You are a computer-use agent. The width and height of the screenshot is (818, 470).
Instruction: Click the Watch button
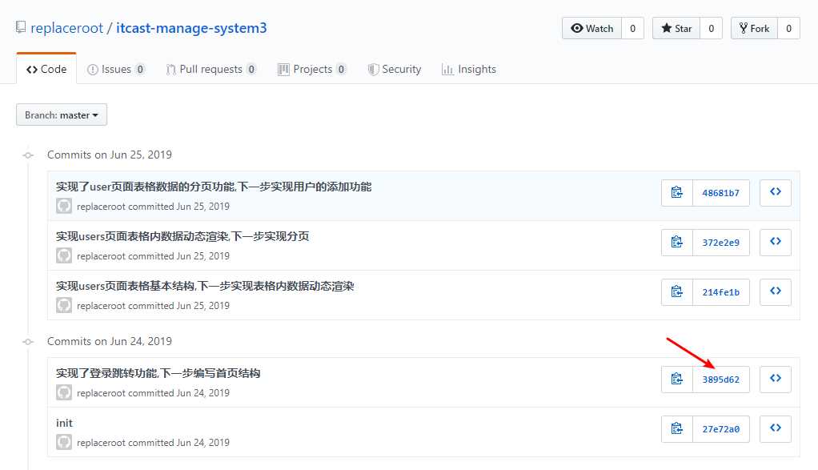pos(591,28)
